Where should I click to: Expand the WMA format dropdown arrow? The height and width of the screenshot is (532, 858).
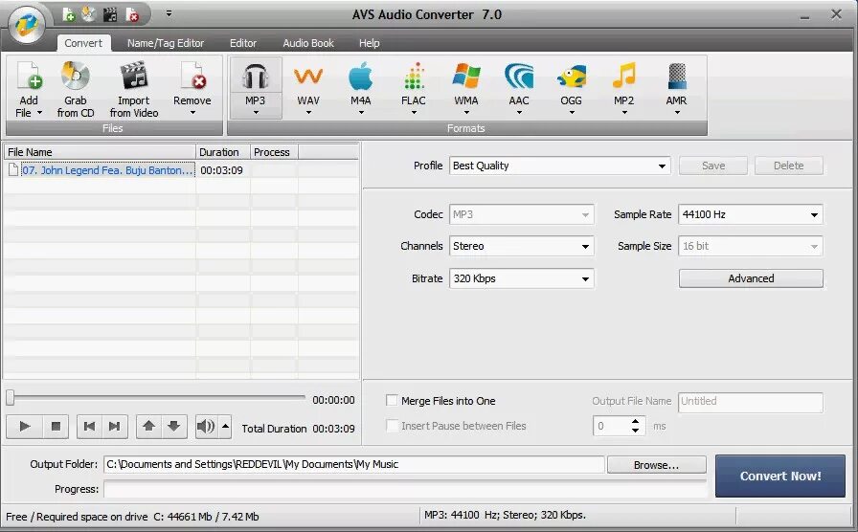(x=466, y=113)
